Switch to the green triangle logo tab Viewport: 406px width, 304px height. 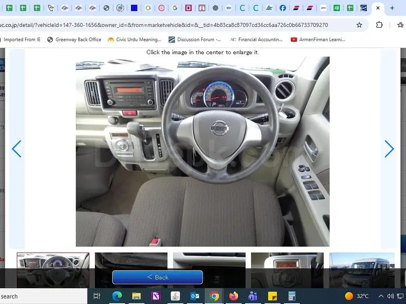269,8
